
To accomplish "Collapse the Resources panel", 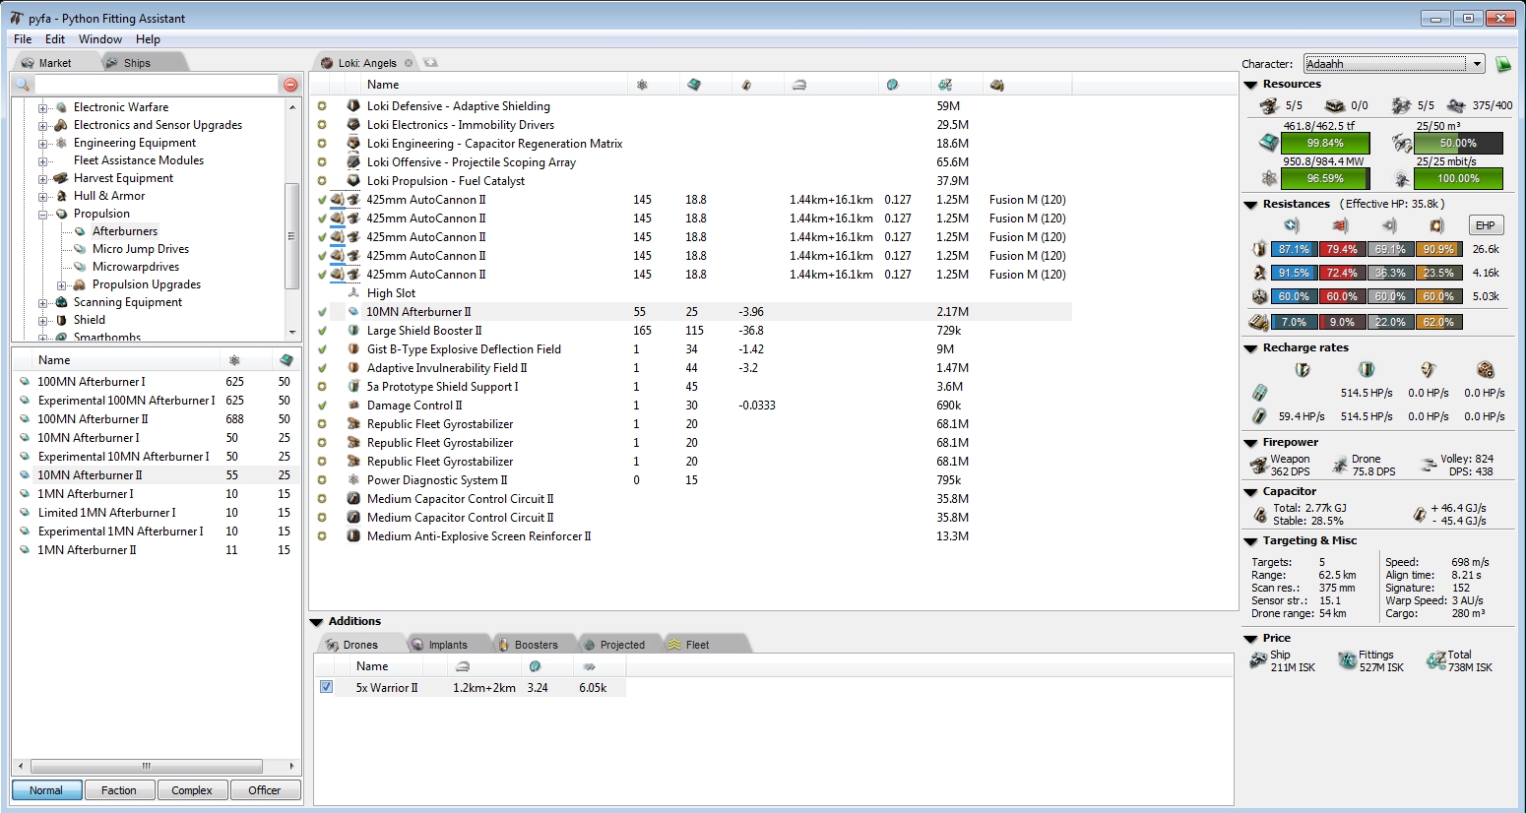I will (1250, 85).
